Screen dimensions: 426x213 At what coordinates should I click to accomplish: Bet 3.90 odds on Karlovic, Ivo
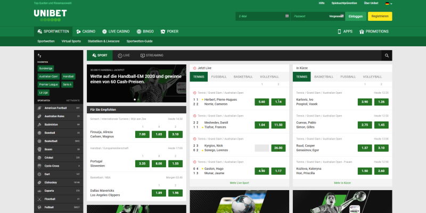[x=365, y=102]
